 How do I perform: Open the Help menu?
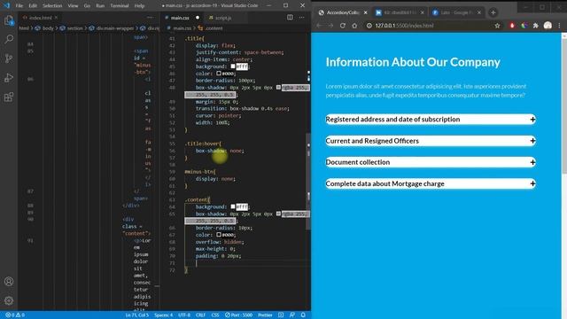tap(139, 5)
